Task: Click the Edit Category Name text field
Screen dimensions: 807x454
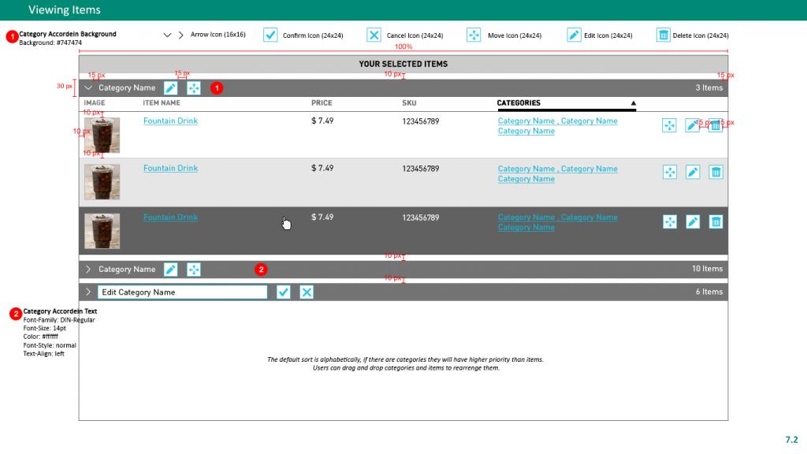Action: pyautogui.click(x=182, y=292)
